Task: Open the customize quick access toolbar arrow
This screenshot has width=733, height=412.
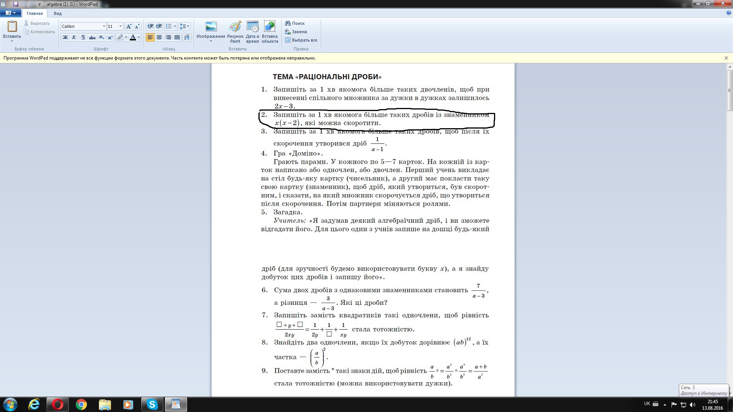Action: coord(39,5)
